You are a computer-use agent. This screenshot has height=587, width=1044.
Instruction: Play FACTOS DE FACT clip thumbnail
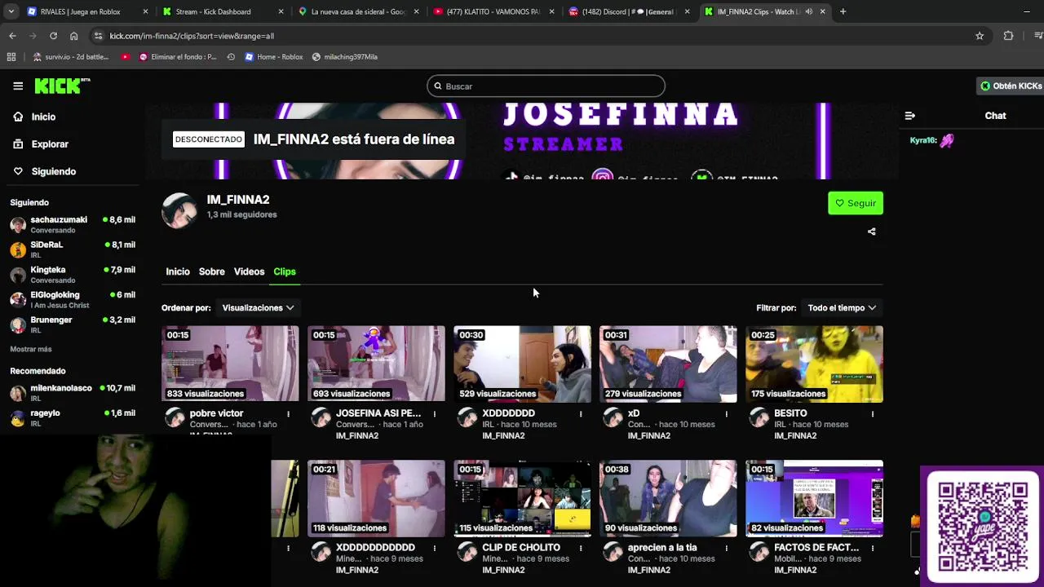pos(814,498)
